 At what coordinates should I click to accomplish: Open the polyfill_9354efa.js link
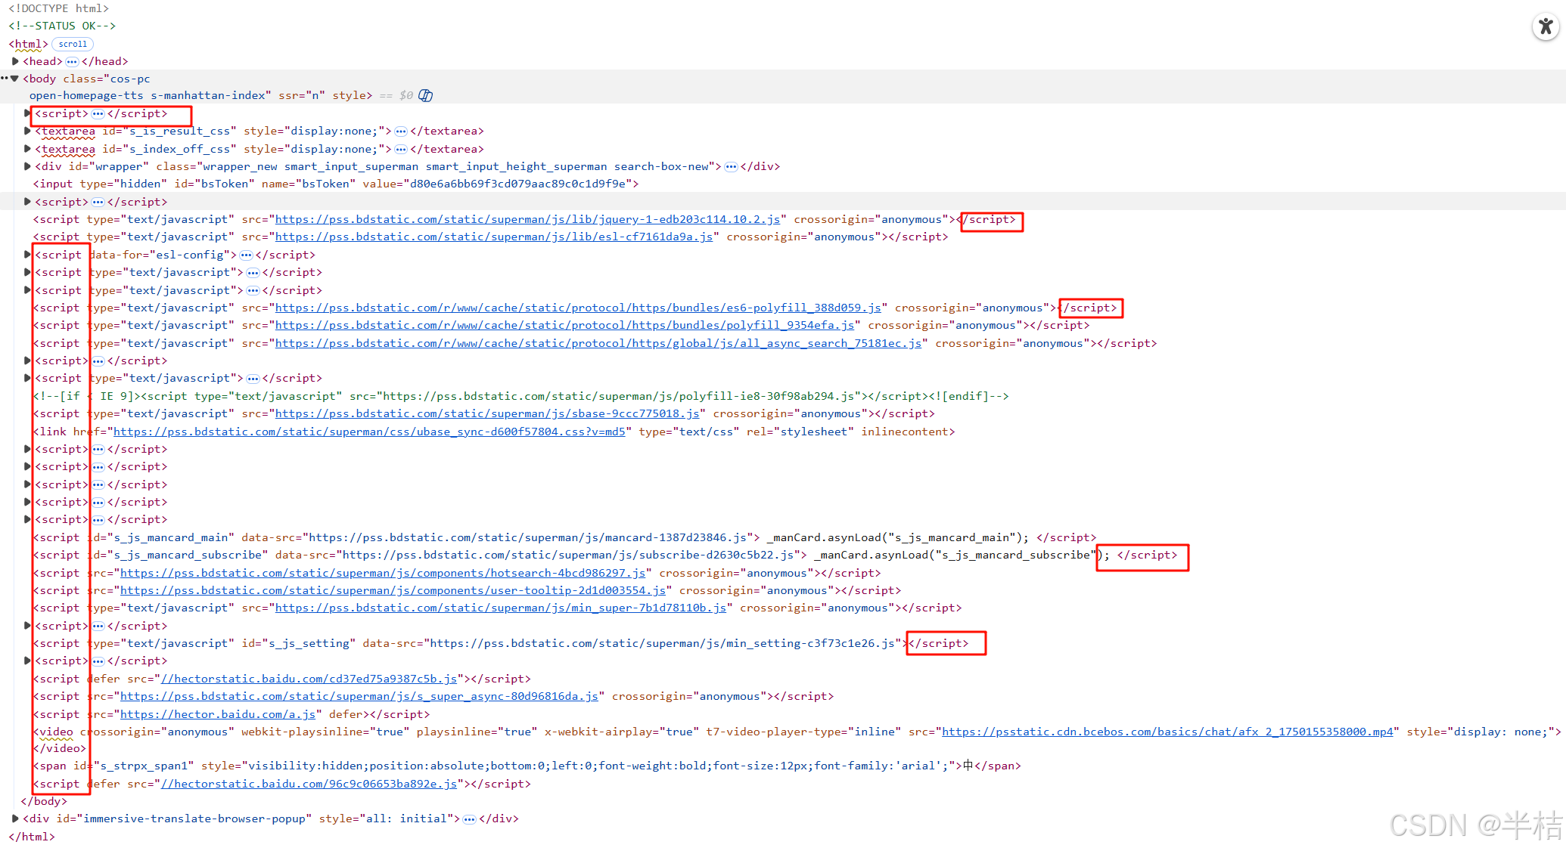(564, 325)
